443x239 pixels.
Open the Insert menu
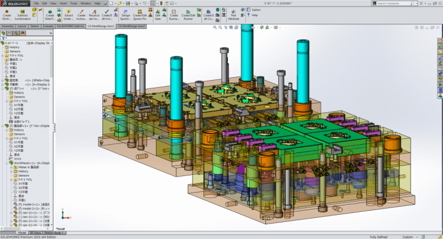point(62,3)
